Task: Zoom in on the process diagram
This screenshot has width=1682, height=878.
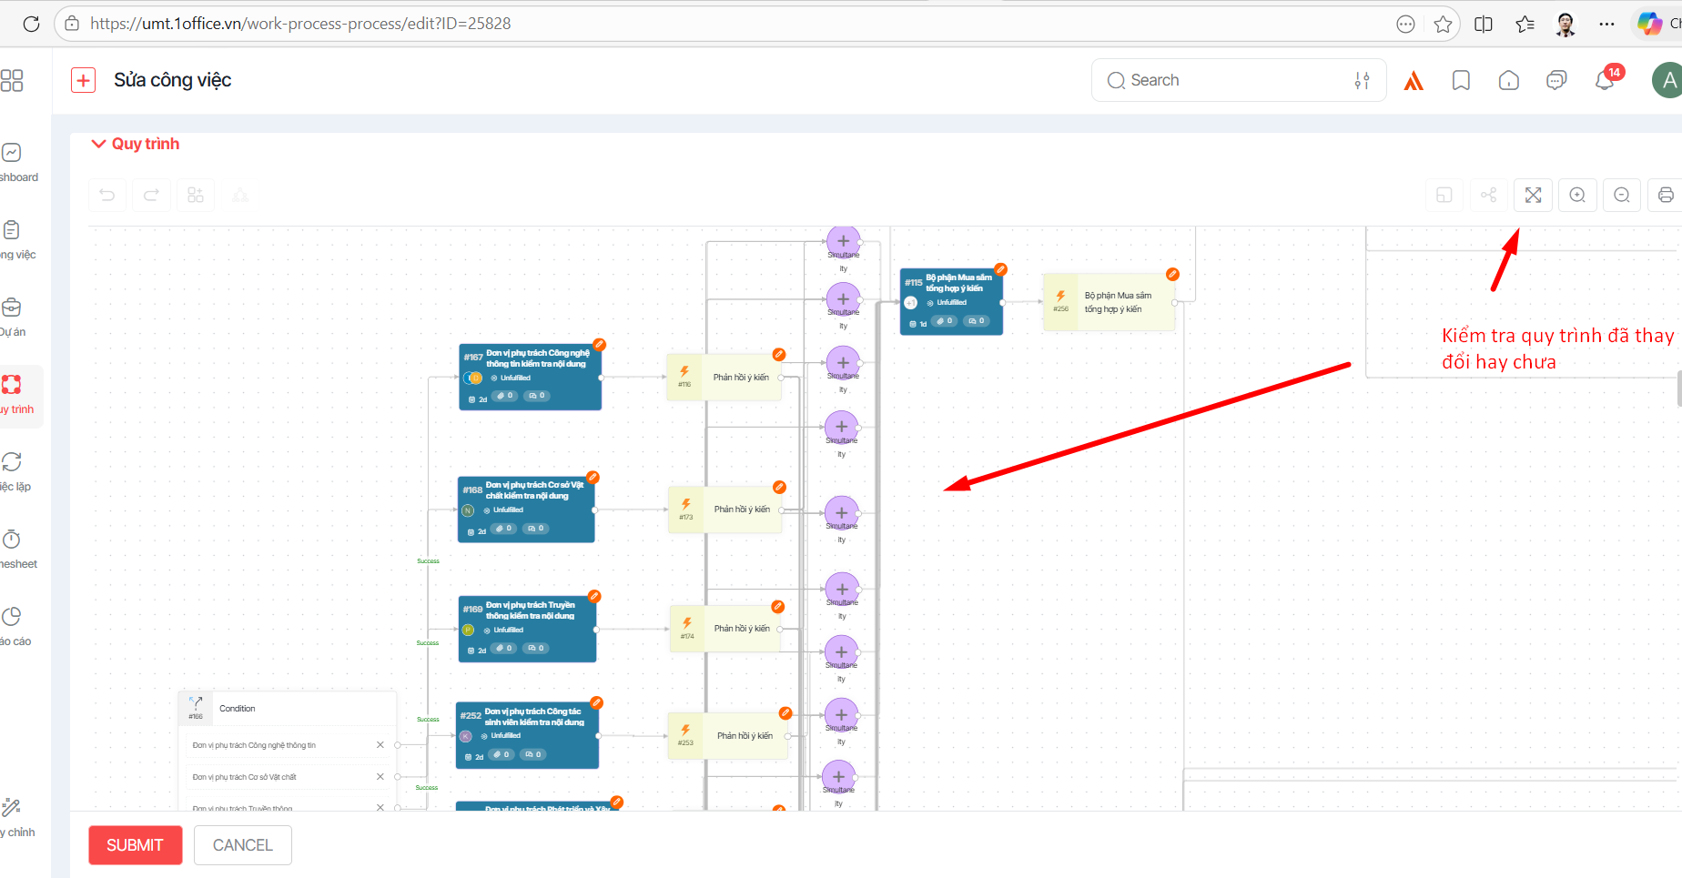Action: (1577, 195)
